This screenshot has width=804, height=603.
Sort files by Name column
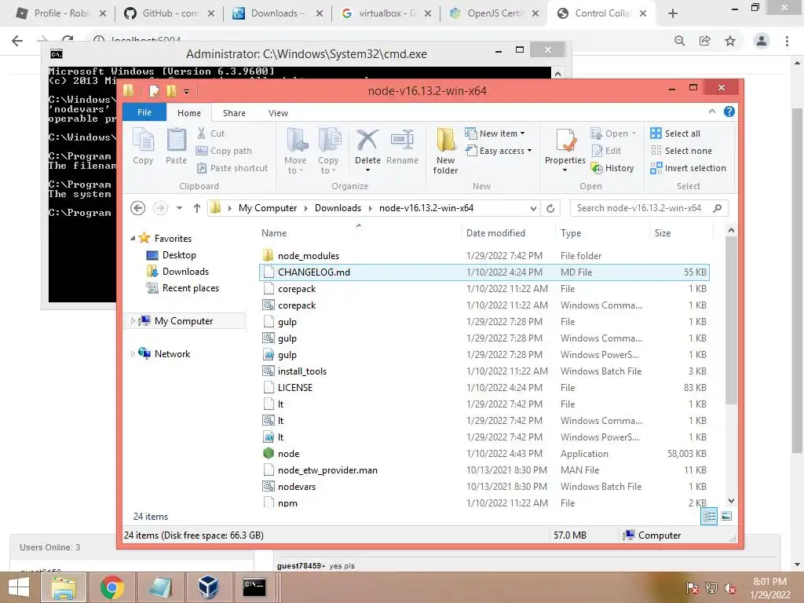[360, 232]
